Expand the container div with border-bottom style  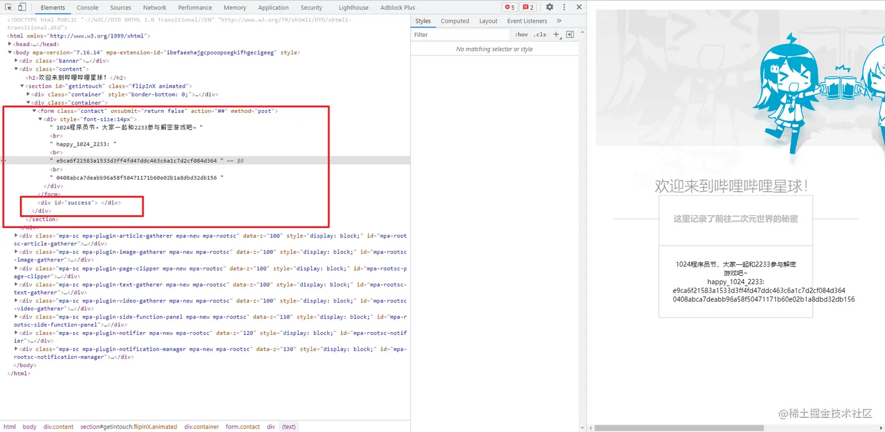[x=29, y=94]
